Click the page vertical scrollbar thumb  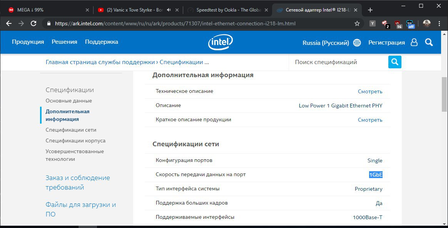(445, 94)
